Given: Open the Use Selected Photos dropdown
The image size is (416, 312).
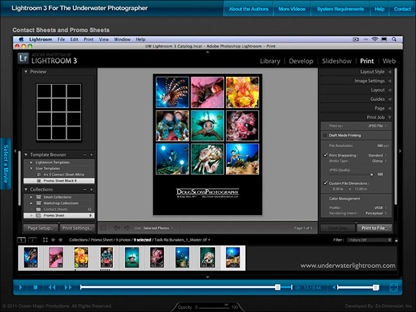Looking at the screenshot, I should 158,228.
